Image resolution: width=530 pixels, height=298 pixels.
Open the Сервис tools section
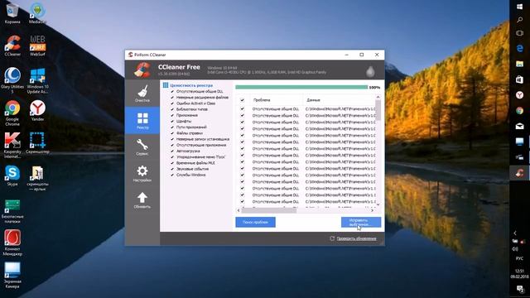[142, 147]
